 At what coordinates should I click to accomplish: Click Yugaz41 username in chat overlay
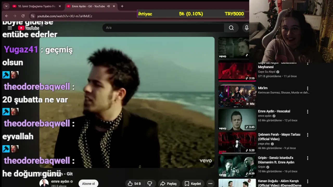pyautogui.click(x=21, y=49)
